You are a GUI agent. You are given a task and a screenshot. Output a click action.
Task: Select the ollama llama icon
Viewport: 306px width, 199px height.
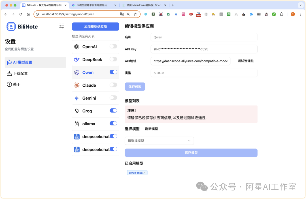click(77, 124)
